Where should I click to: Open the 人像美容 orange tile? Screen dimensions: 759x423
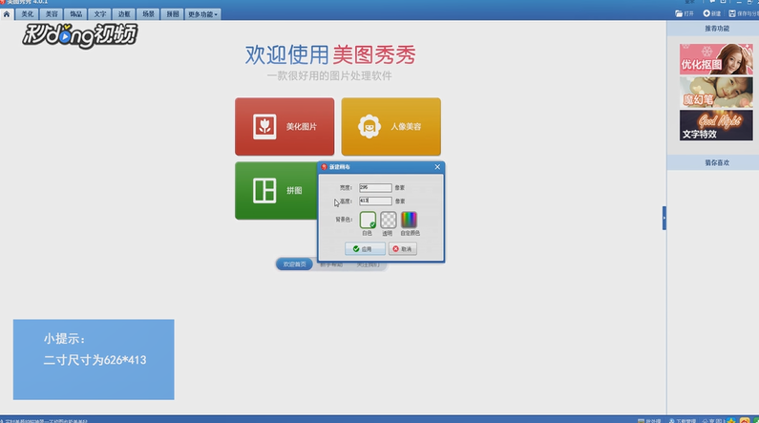(x=391, y=127)
